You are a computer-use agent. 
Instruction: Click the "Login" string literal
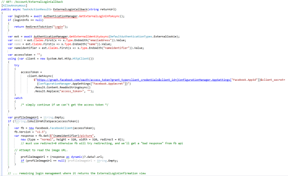pyautogui.click(x=59, y=27)
